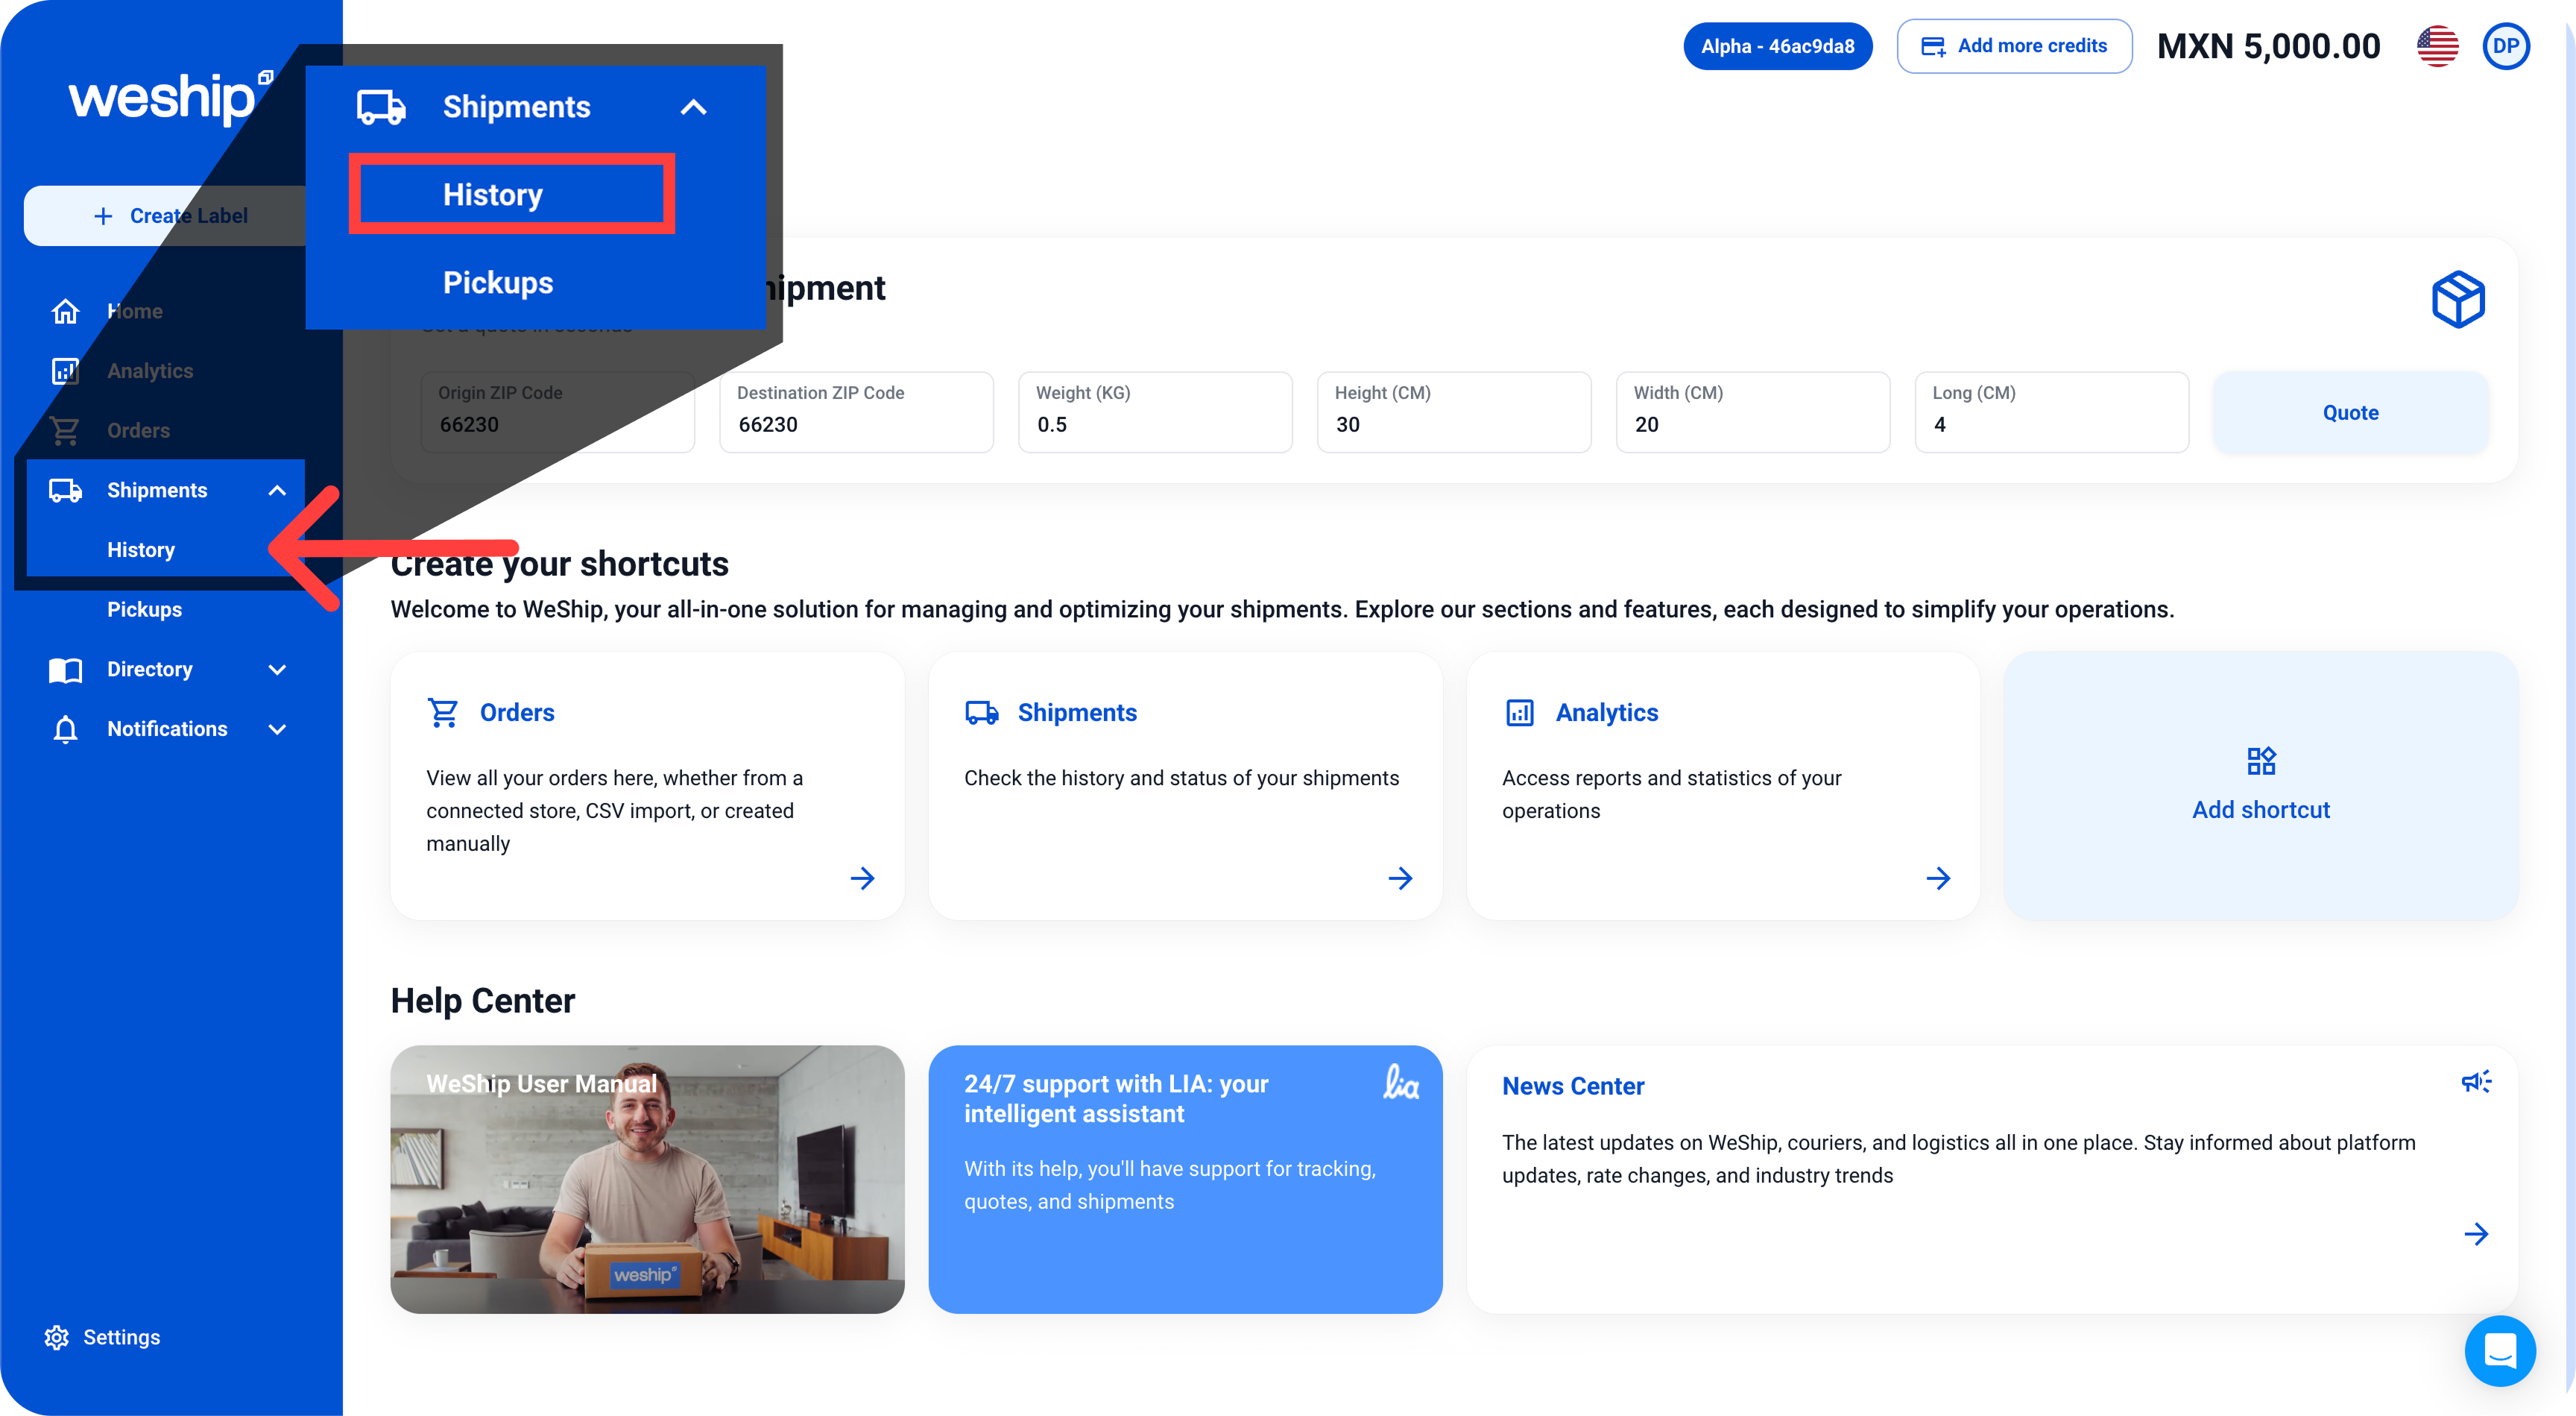Open the chat support bubble
The width and height of the screenshot is (2576, 1416).
(2499, 1351)
